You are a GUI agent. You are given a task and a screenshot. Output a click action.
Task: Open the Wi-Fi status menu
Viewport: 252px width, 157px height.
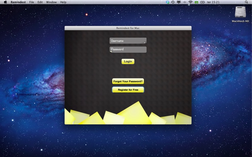pos(191,2)
